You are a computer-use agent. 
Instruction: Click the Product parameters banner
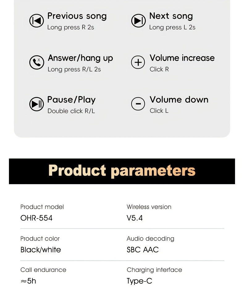tap(122, 171)
